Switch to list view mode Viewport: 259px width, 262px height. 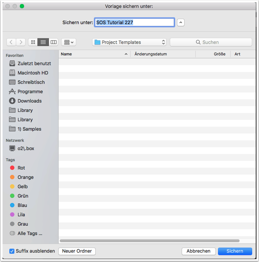pyautogui.click(x=43, y=42)
